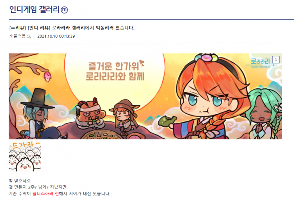Open author 소울스톰's nickname
This screenshot has height=201, width=294.
pos(17,36)
